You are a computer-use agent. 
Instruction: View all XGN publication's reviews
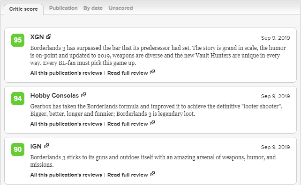tap(66, 73)
